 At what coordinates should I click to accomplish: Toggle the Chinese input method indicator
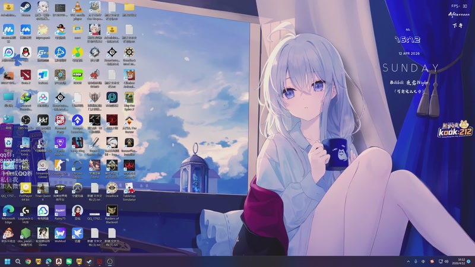[423, 261]
